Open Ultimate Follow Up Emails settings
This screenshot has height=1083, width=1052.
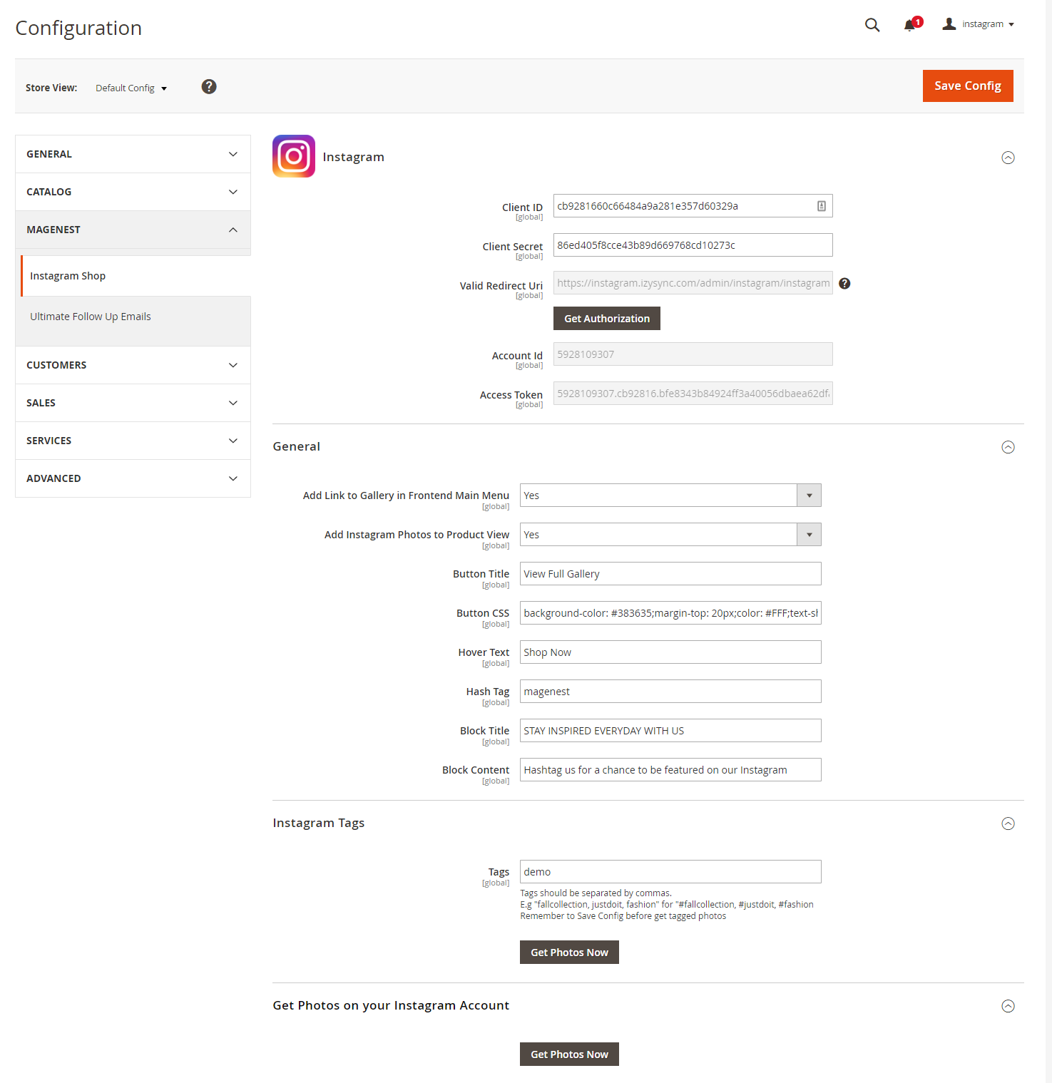(x=91, y=317)
